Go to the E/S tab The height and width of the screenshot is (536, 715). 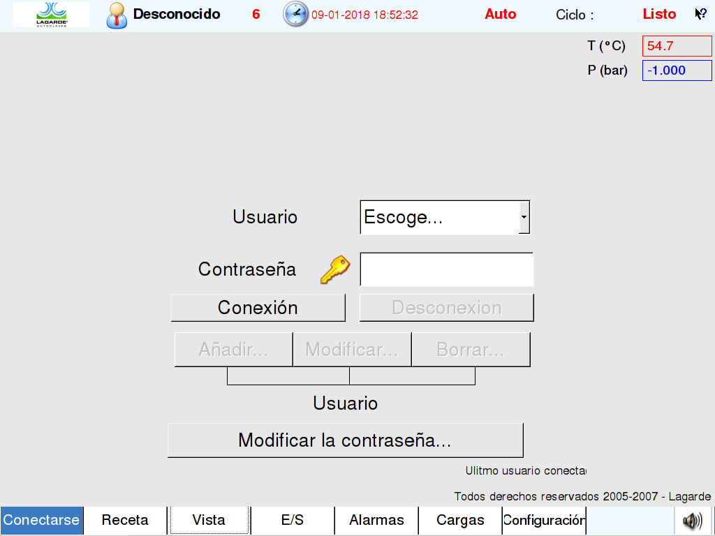[x=293, y=521]
